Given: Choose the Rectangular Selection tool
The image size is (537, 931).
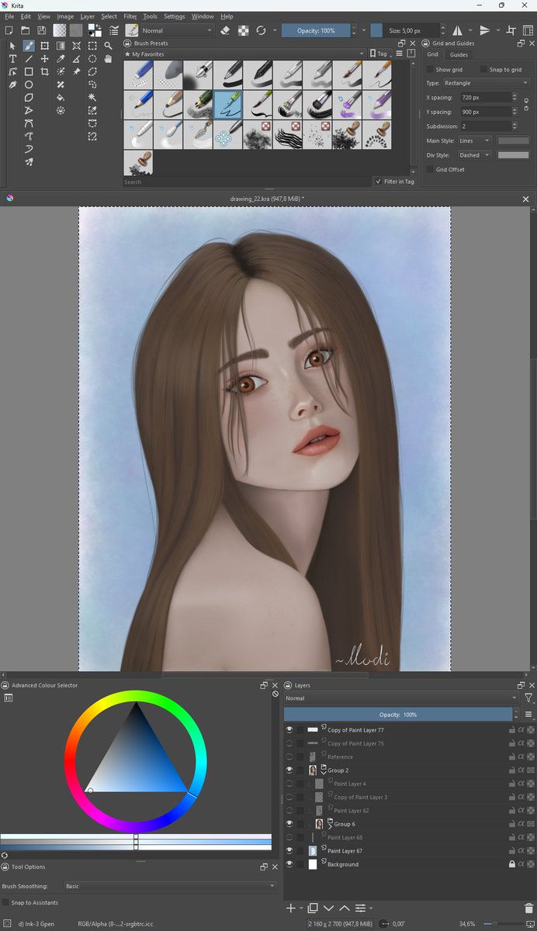Looking at the screenshot, I should tap(92, 46).
